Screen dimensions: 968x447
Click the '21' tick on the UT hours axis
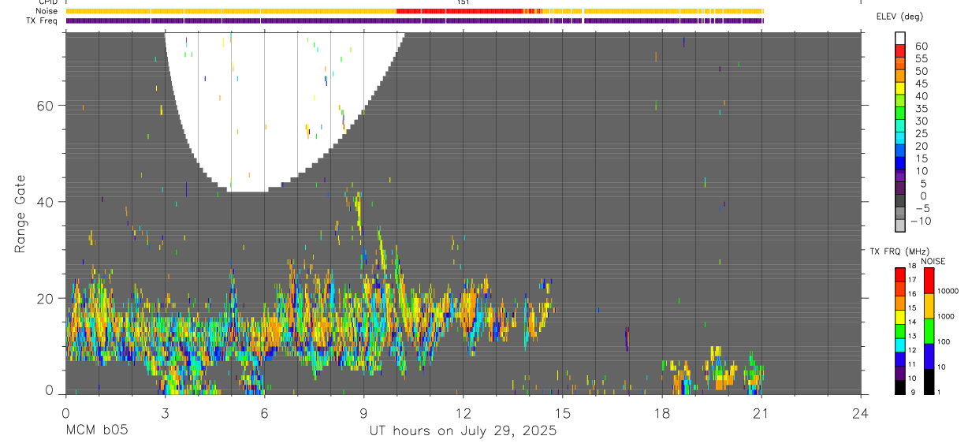(x=761, y=412)
